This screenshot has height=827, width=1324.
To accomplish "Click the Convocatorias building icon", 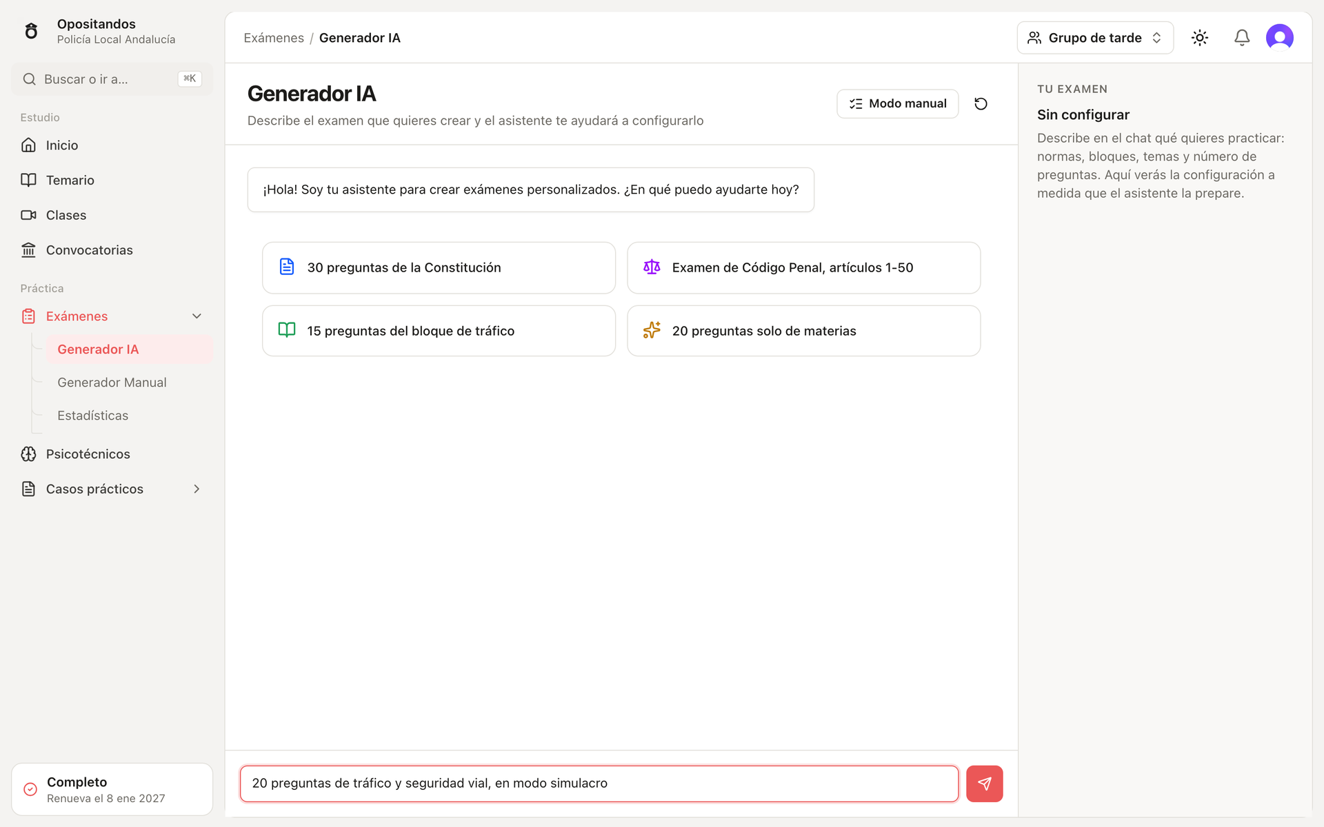I will (28, 250).
